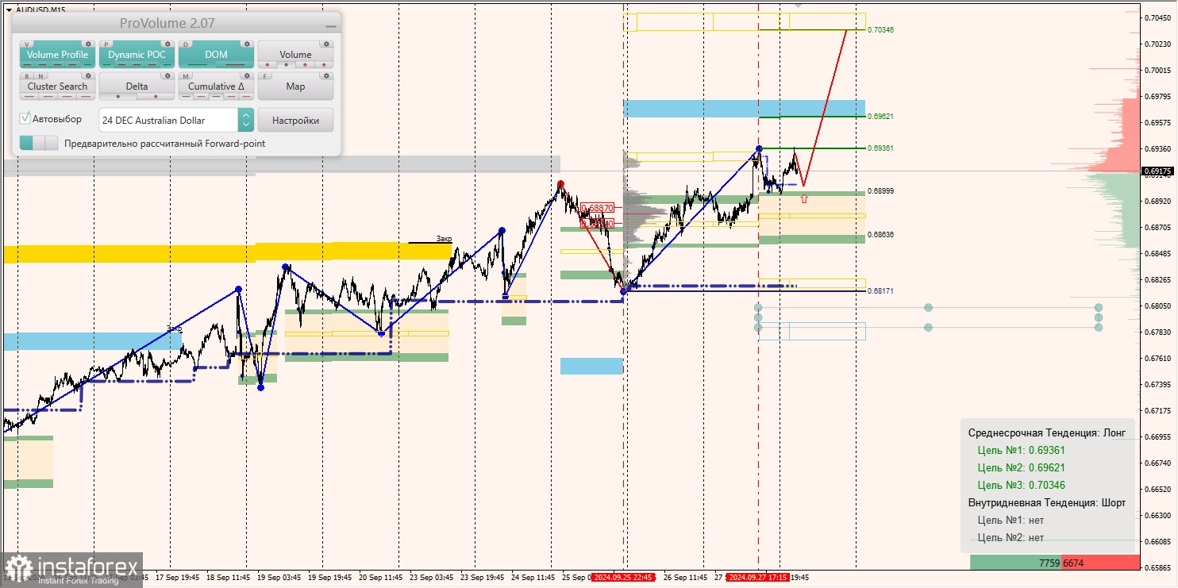The height and width of the screenshot is (588, 1178).
Task: Open the Настройки settings button
Action: click(x=295, y=120)
